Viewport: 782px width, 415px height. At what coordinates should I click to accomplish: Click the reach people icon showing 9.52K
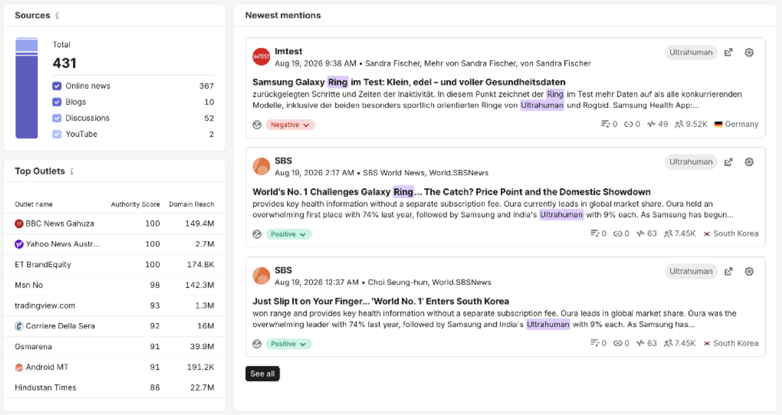pos(679,124)
